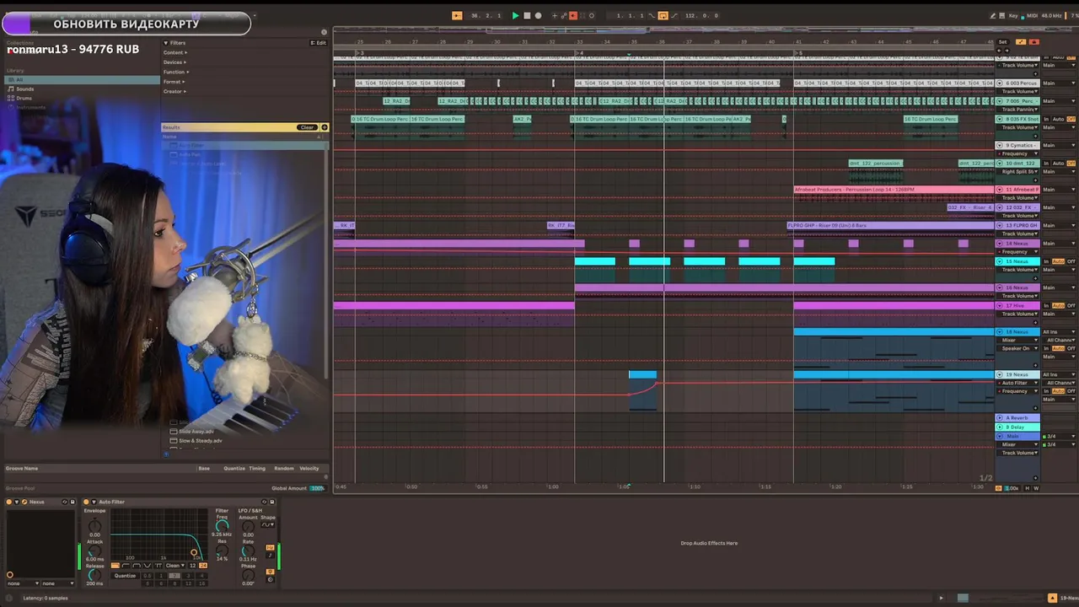The height and width of the screenshot is (607, 1079).
Task: Select notch filter type in Auto Filter
Action: point(148,566)
